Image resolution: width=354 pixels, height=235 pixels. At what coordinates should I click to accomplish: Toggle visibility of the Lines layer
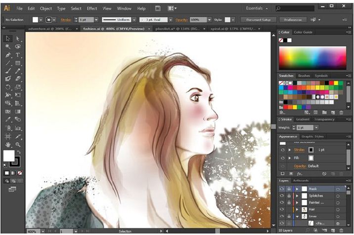coord(282,216)
